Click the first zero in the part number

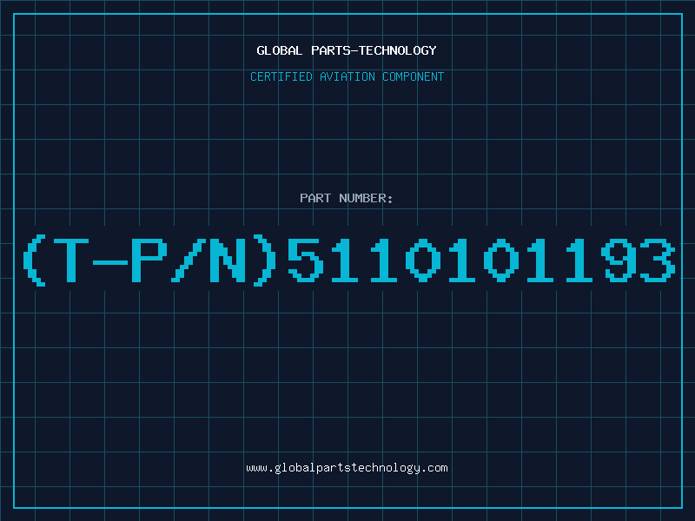tap(423, 260)
